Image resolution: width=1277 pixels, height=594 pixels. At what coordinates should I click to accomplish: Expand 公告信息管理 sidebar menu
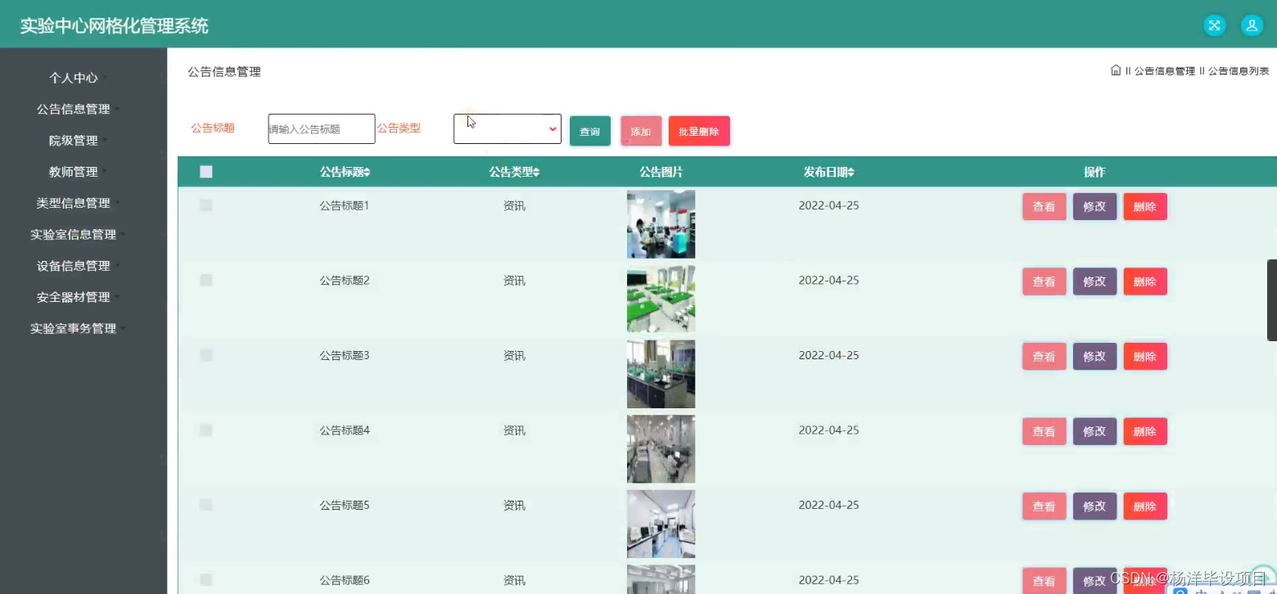(78, 109)
